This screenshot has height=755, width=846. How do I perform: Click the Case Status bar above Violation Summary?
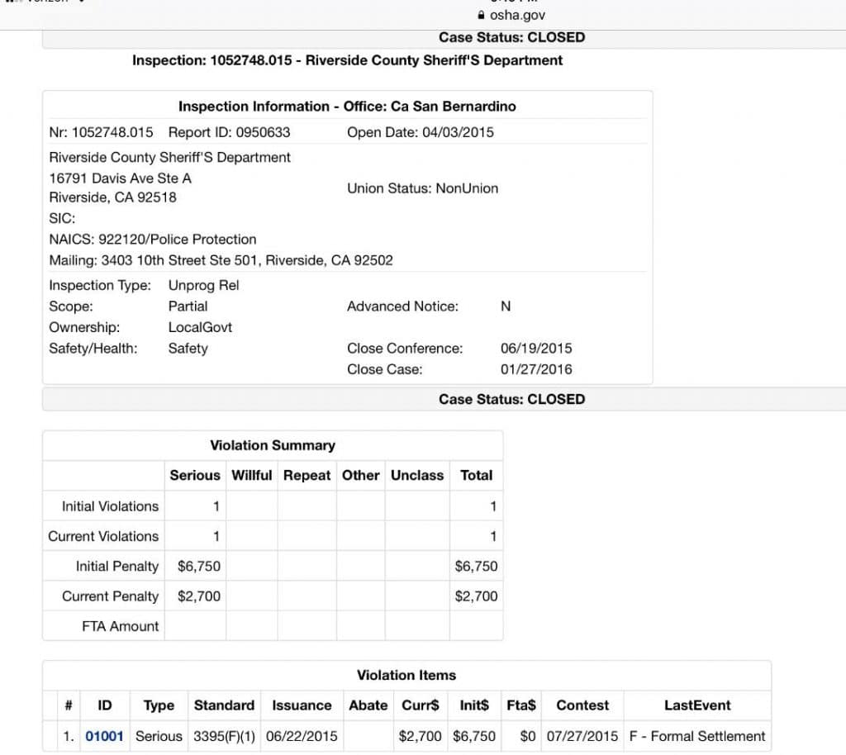[511, 399]
